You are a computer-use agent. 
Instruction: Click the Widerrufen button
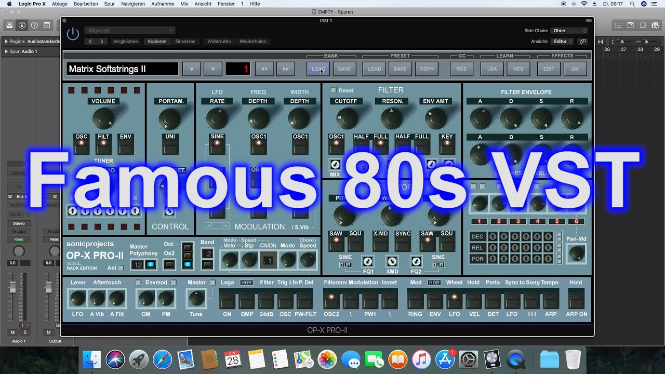coord(219,41)
